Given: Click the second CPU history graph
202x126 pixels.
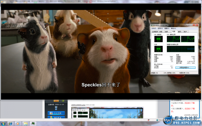Looking at the screenshot, I should (188, 39).
